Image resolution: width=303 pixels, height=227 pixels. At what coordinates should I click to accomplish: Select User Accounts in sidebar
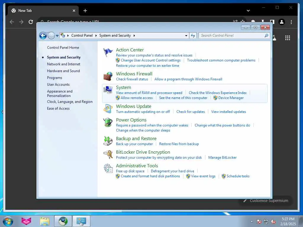(58, 84)
